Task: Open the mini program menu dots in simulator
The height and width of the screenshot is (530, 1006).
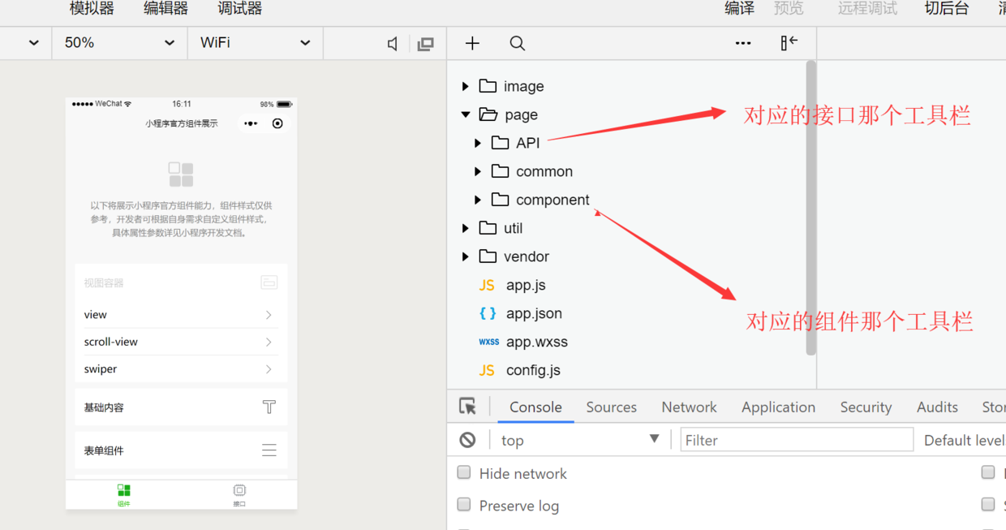Action: click(251, 123)
